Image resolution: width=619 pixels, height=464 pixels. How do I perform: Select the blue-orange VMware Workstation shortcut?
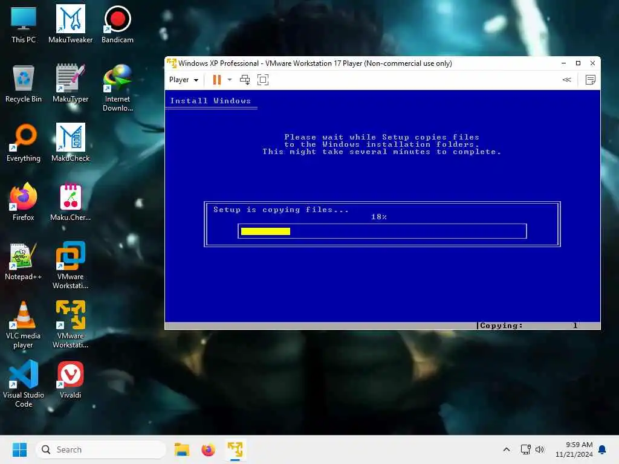pyautogui.click(x=70, y=265)
